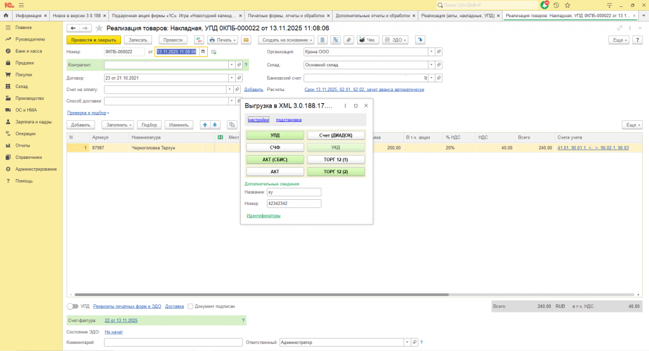Switch to the Информация tab
Viewport: 649px width, 351px height.
[x=28, y=16]
